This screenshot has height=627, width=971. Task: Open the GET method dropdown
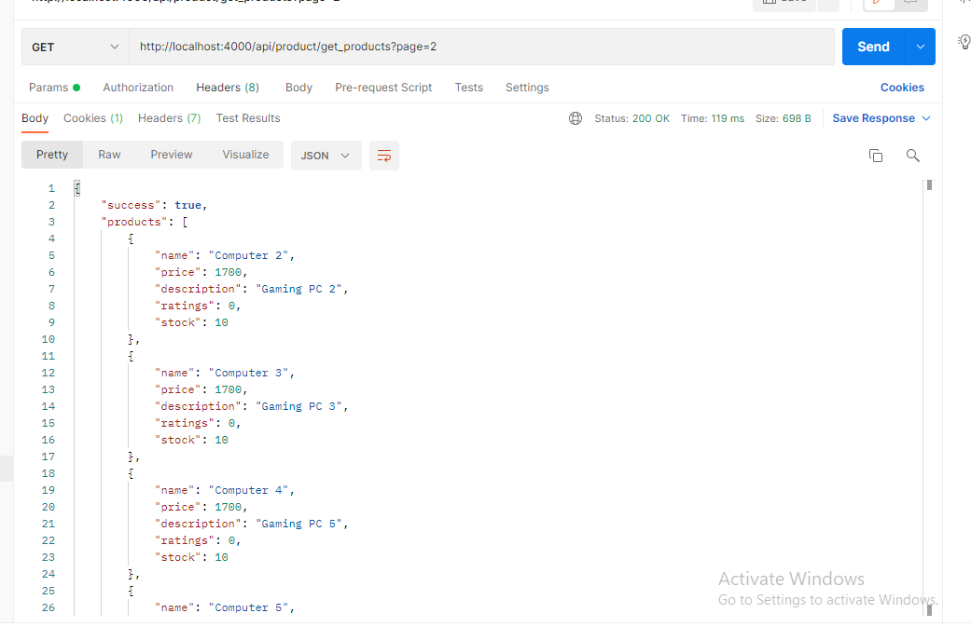click(x=75, y=47)
